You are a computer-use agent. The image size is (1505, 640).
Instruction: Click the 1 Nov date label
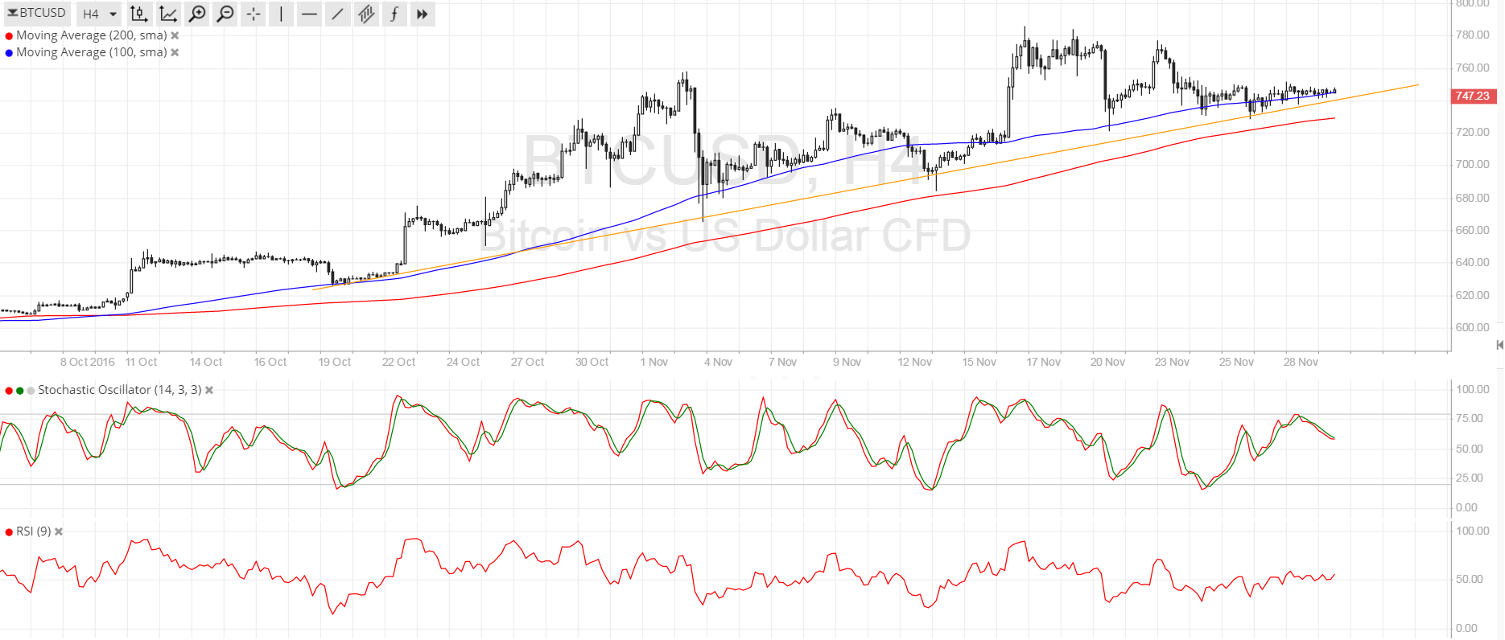click(654, 362)
